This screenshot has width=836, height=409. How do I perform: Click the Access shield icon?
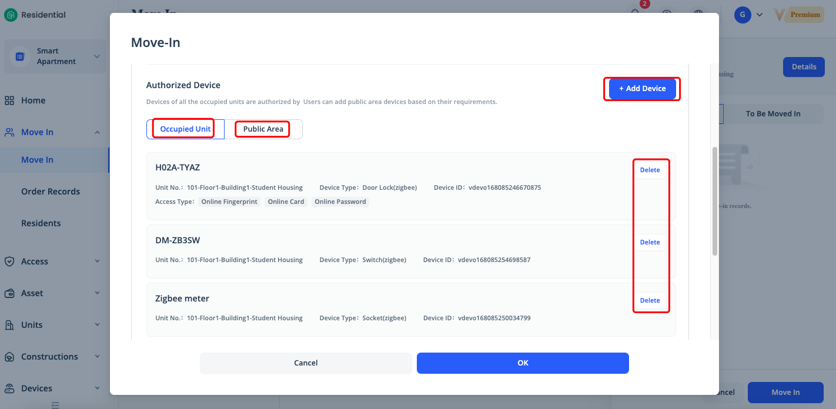click(9, 262)
